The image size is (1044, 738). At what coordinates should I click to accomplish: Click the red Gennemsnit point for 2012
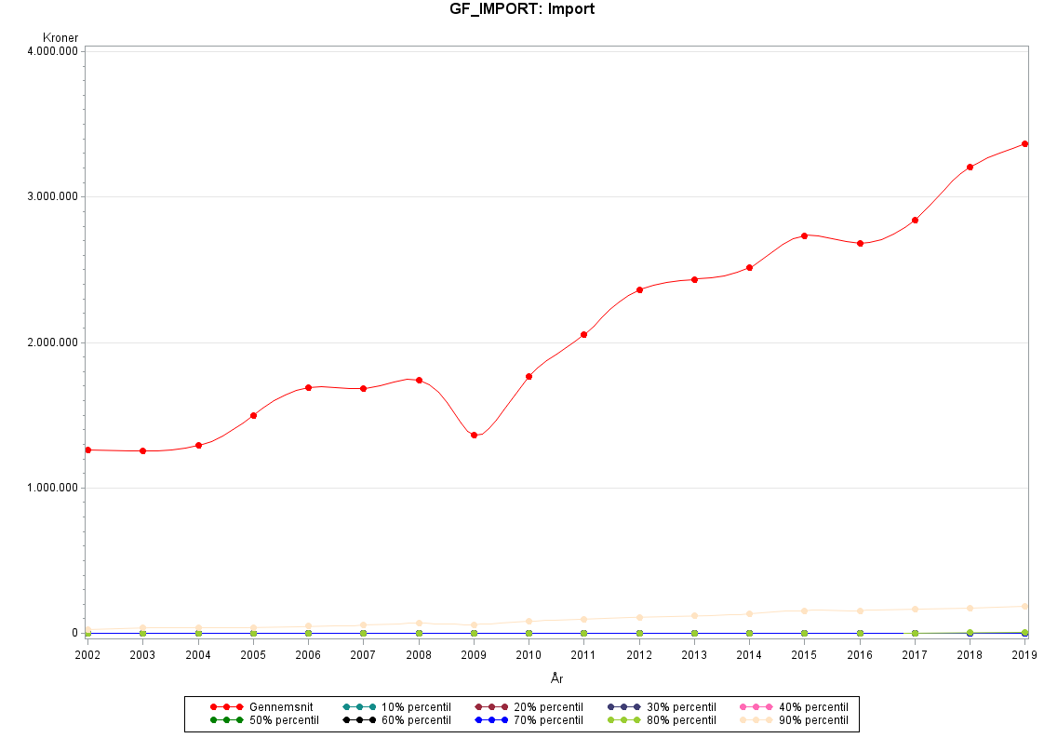click(639, 289)
